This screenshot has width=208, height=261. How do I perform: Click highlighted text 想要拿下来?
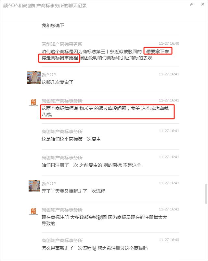coord(158,52)
